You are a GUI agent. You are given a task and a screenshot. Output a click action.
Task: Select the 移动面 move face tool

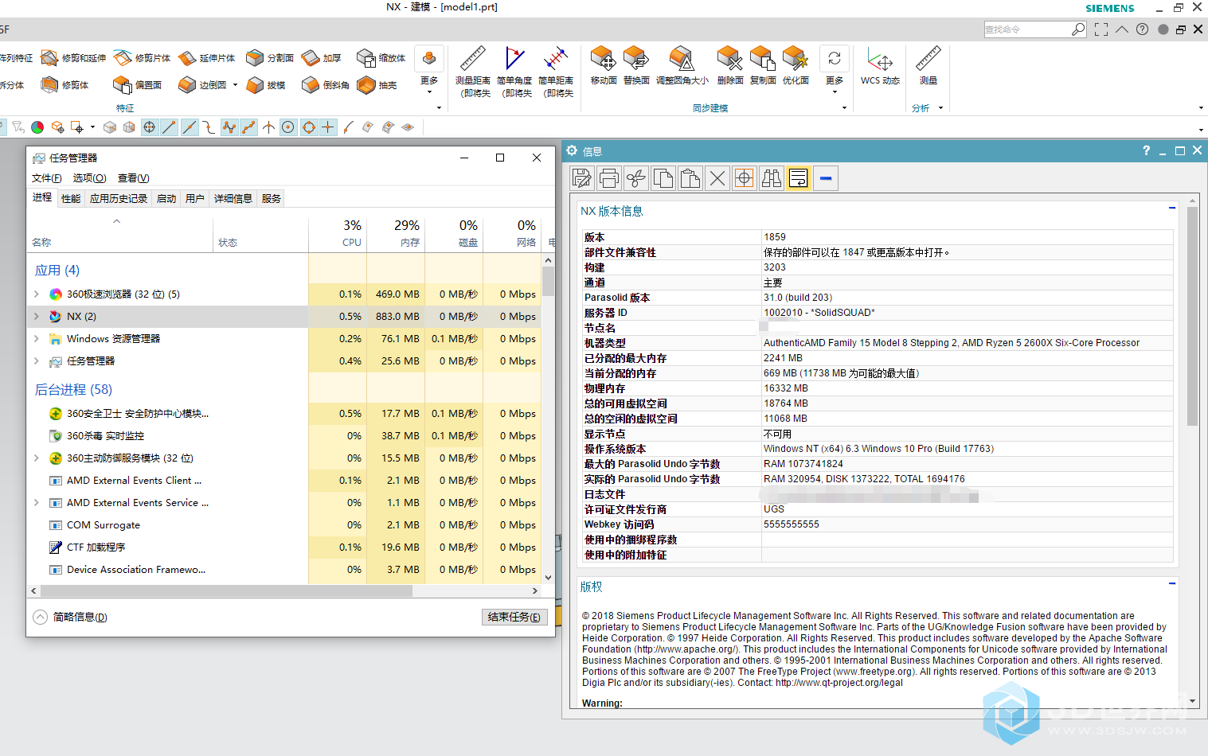[603, 65]
